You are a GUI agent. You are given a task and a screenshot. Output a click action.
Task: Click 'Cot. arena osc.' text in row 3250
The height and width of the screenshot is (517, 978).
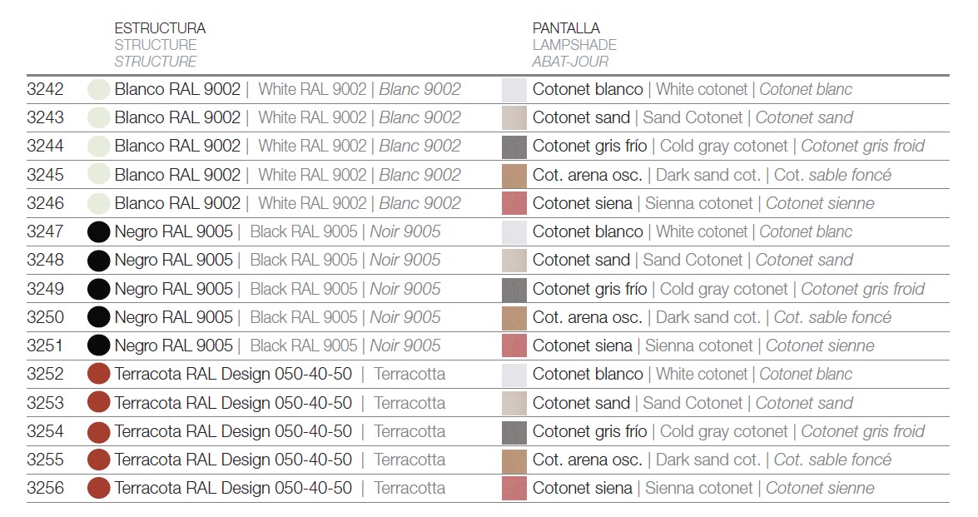click(587, 317)
